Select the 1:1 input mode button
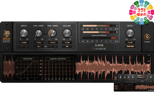 pos(21,46)
